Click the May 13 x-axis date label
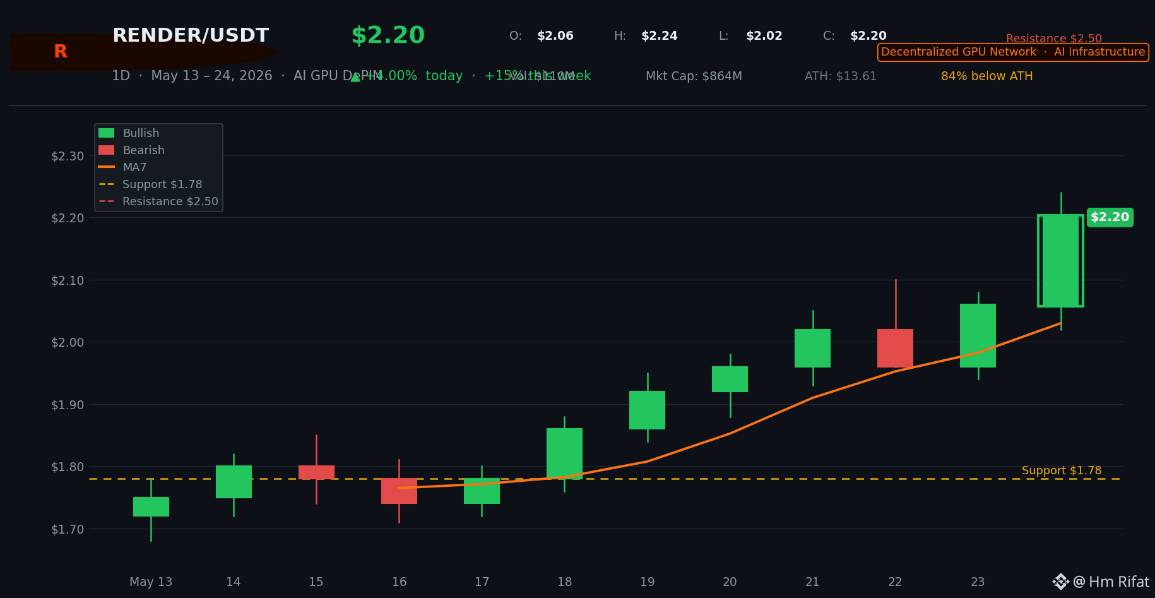The image size is (1155, 598). pyautogui.click(x=151, y=582)
